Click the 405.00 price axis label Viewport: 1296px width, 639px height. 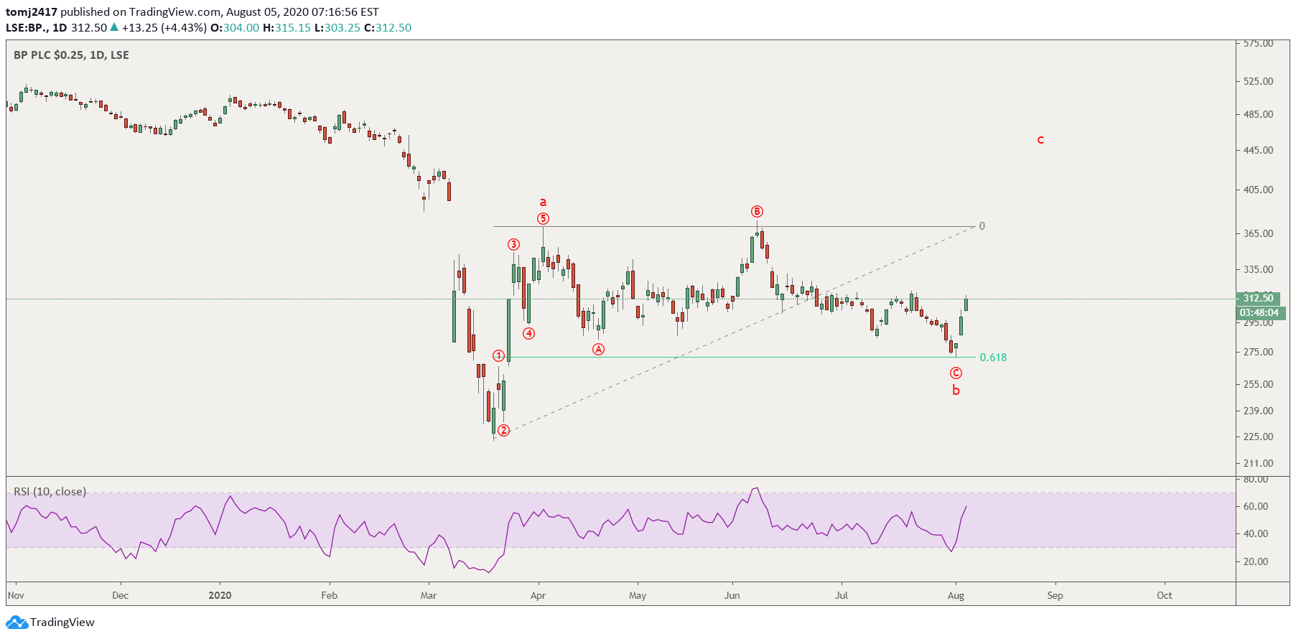[x=1259, y=190]
